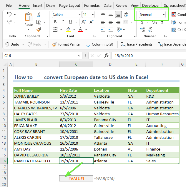Open the font size 11 dropdown
This screenshot has width=186, height=187.
pos(93,14)
